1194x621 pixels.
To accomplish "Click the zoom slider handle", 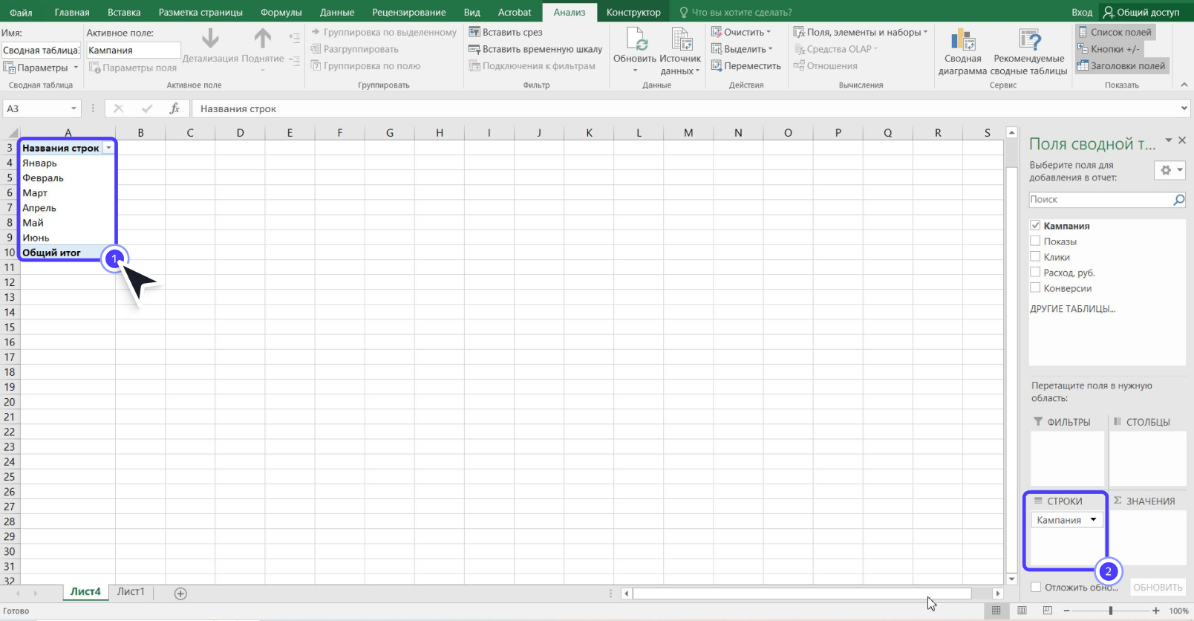I will 1111,611.
